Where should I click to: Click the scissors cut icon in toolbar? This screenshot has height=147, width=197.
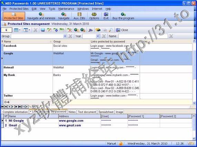36,30
